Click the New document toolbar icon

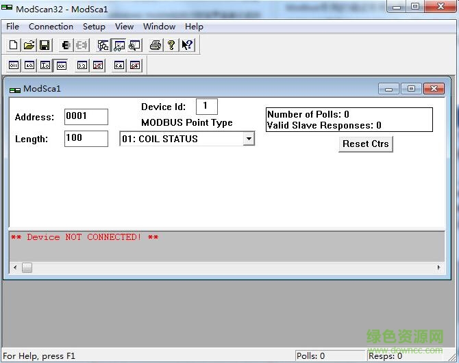(14, 45)
